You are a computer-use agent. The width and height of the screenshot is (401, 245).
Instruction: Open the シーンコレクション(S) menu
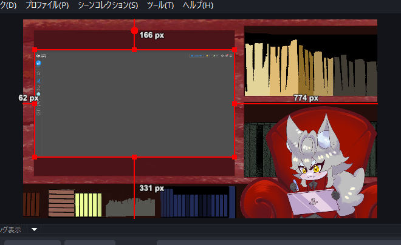coord(108,5)
